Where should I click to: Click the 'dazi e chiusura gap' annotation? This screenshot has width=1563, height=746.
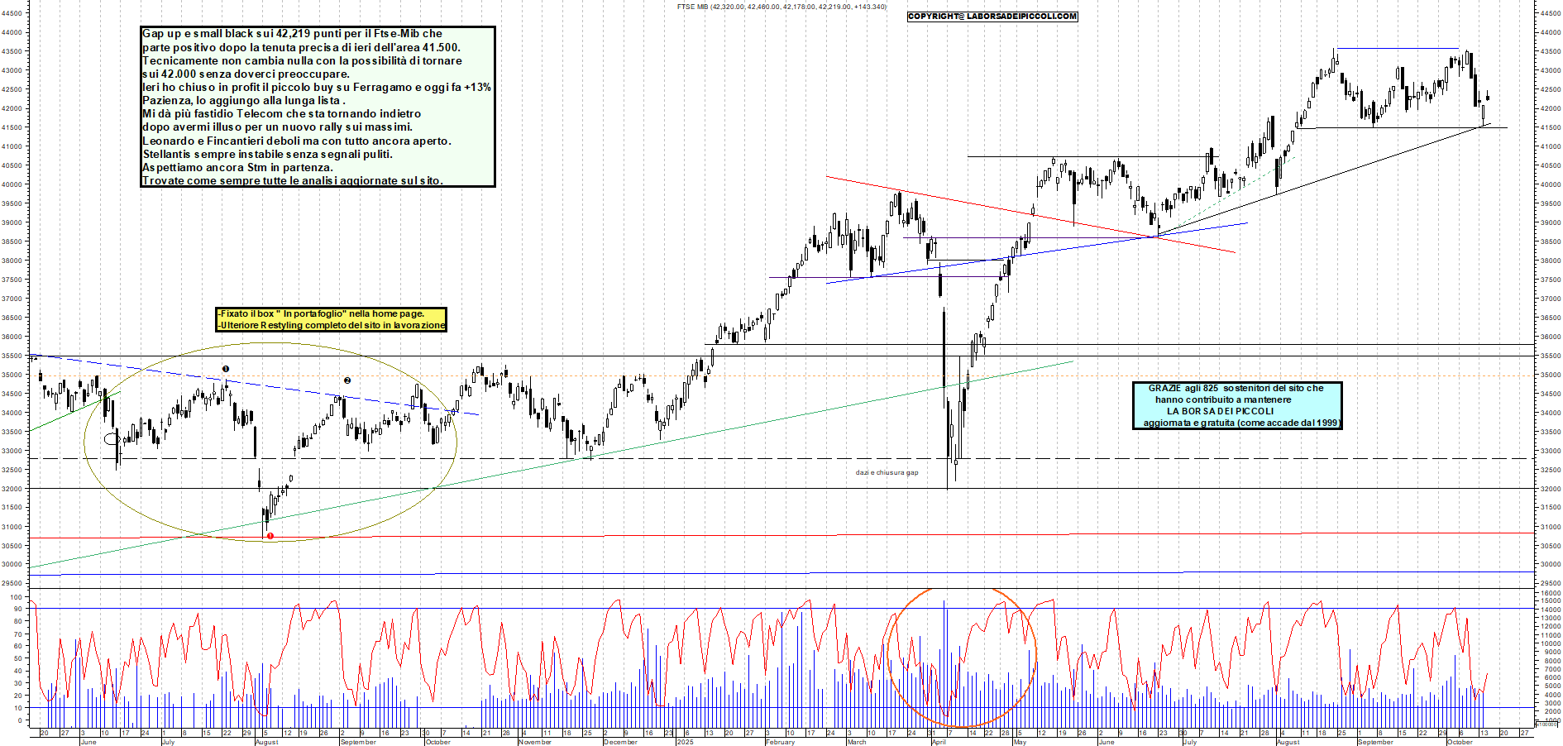pyautogui.click(x=887, y=472)
